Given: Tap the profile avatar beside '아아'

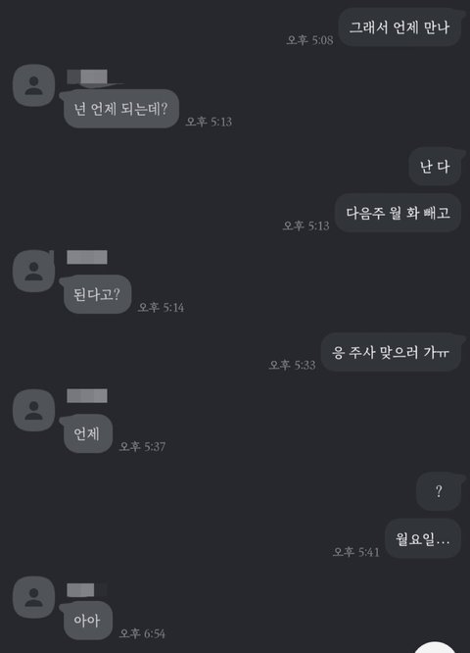Looking at the screenshot, I should point(33,597).
